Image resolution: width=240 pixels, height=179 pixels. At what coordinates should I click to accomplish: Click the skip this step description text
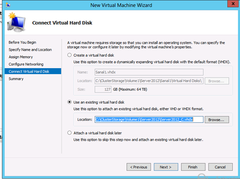[x=138, y=140]
